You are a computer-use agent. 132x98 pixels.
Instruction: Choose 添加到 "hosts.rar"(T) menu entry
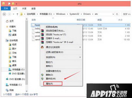(56, 35)
